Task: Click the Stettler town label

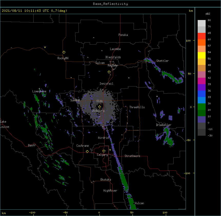Action: pyautogui.click(x=163, y=61)
